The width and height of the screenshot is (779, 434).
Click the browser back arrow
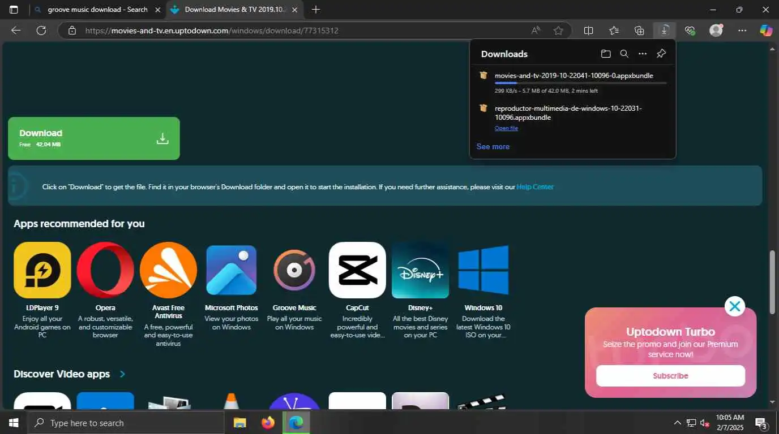tap(16, 31)
